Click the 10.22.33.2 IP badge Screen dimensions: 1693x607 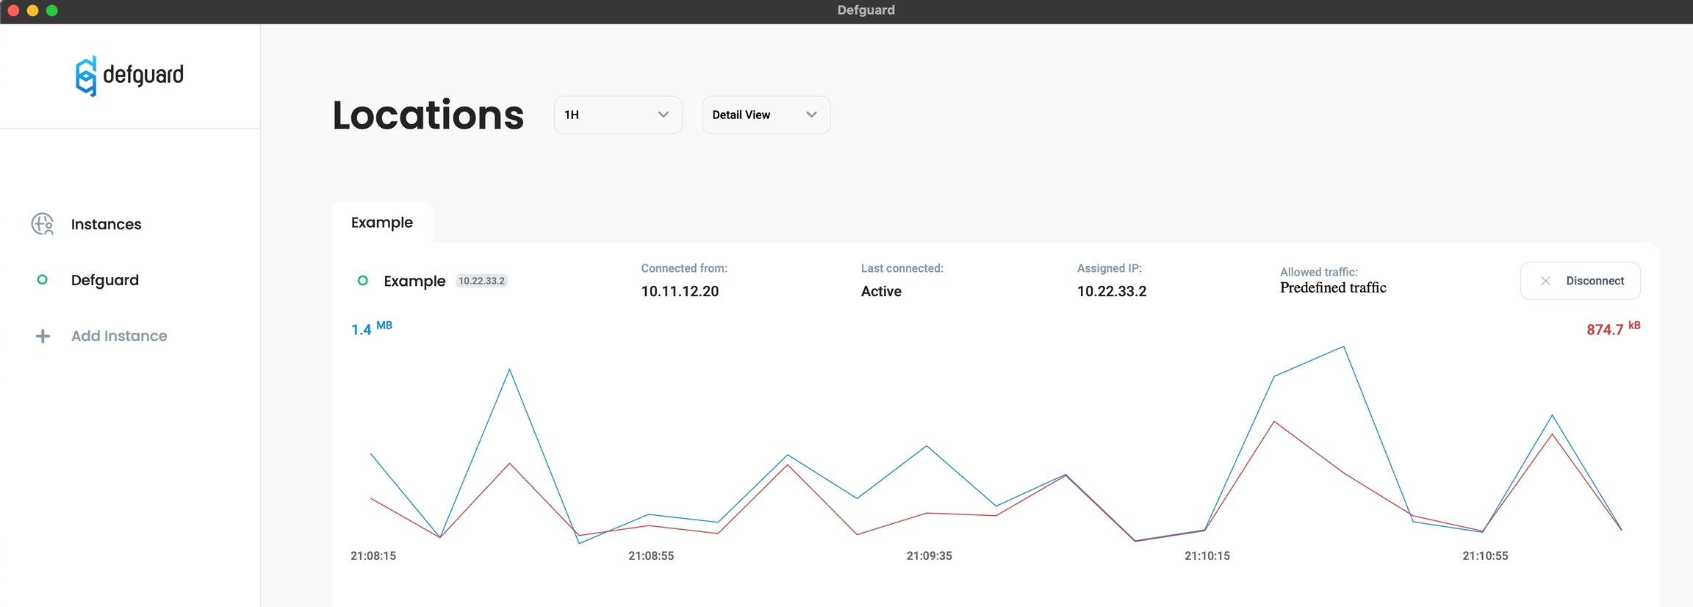[481, 281]
